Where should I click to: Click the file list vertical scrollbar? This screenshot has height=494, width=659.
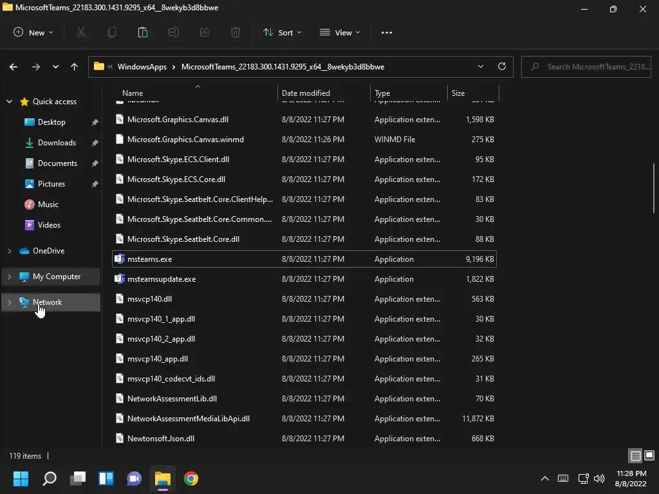[654, 188]
